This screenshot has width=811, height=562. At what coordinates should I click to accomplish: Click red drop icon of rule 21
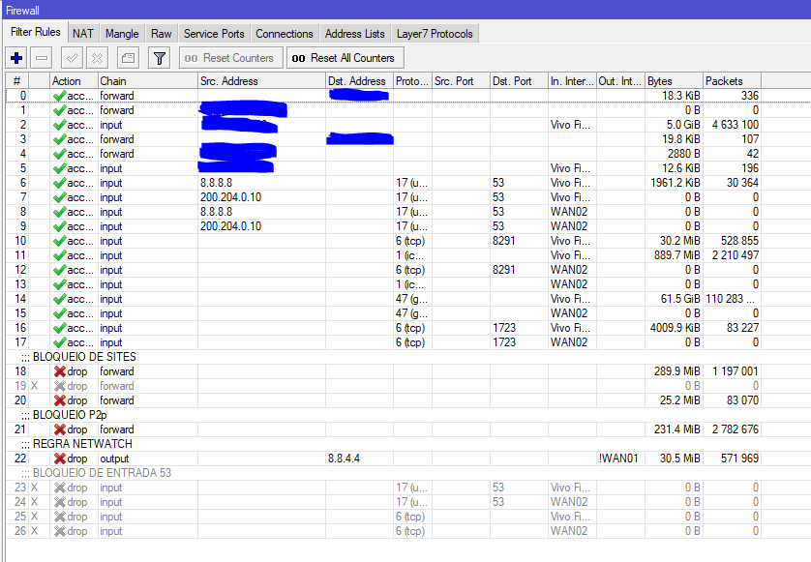60,429
